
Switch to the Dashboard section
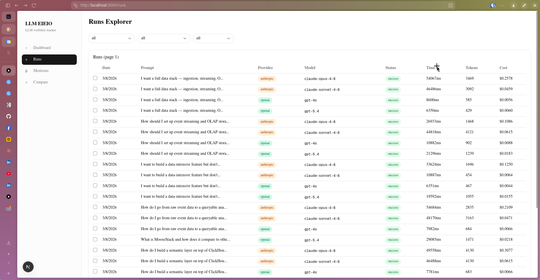42,48
